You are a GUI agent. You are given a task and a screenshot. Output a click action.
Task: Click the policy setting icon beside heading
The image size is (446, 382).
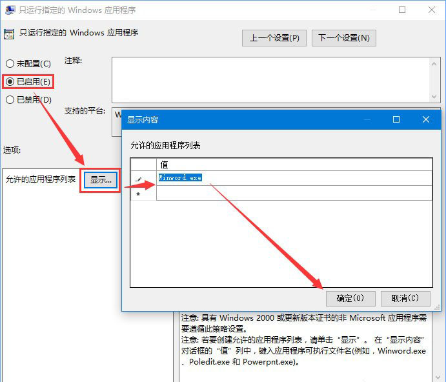pyautogui.click(x=9, y=34)
